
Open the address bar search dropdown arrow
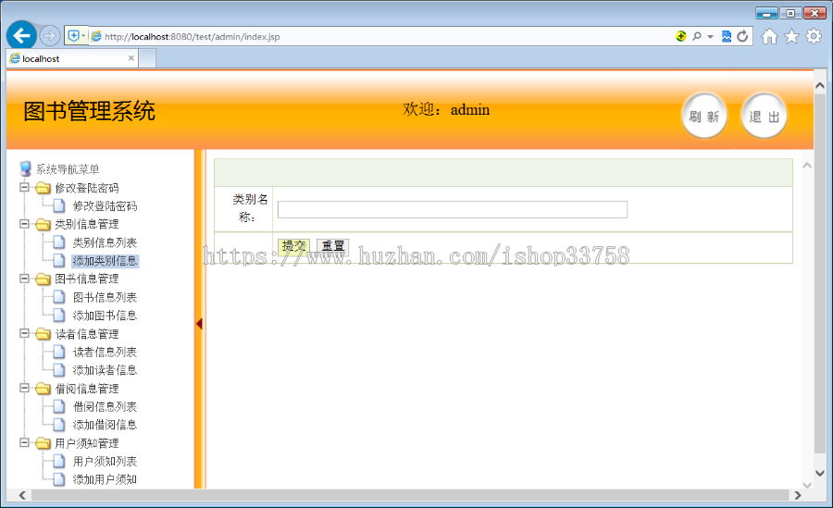click(710, 37)
